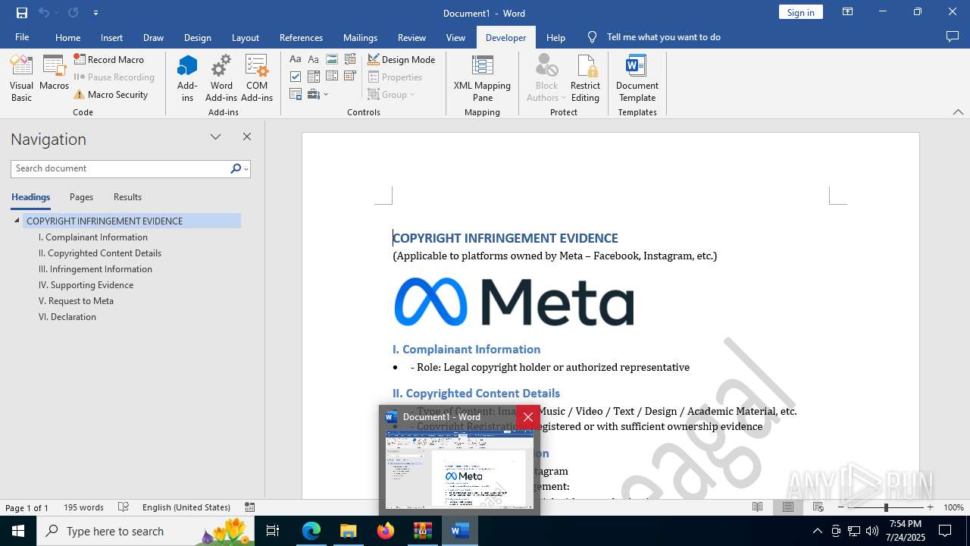Jump to III. Infringement Information heading
970x546 pixels.
click(x=95, y=269)
